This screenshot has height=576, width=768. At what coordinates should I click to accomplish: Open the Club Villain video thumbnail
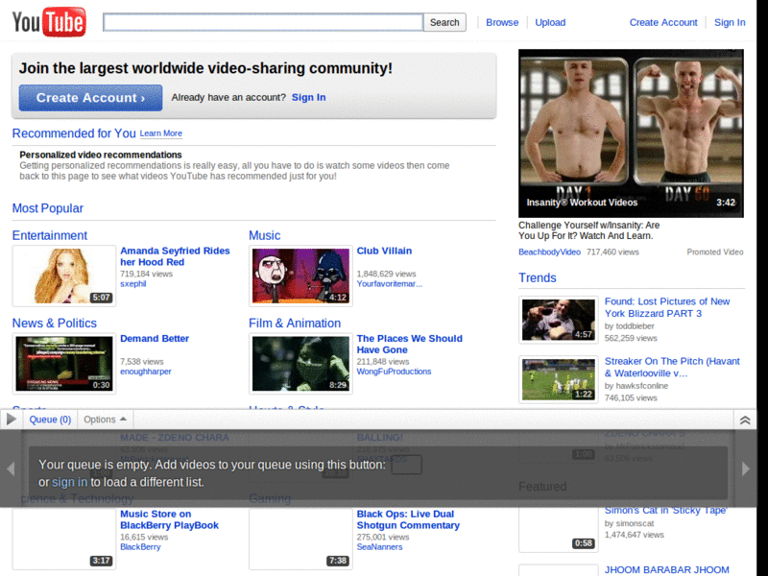pos(300,276)
